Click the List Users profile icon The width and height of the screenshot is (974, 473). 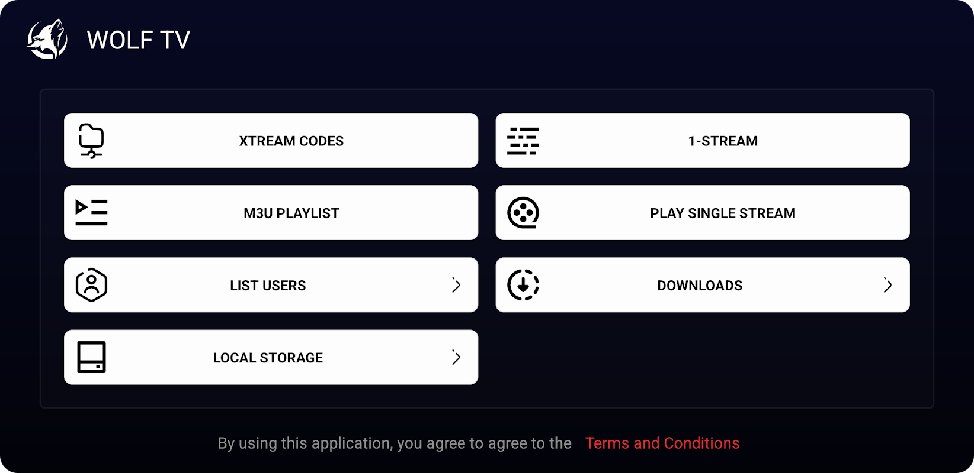pos(91,285)
